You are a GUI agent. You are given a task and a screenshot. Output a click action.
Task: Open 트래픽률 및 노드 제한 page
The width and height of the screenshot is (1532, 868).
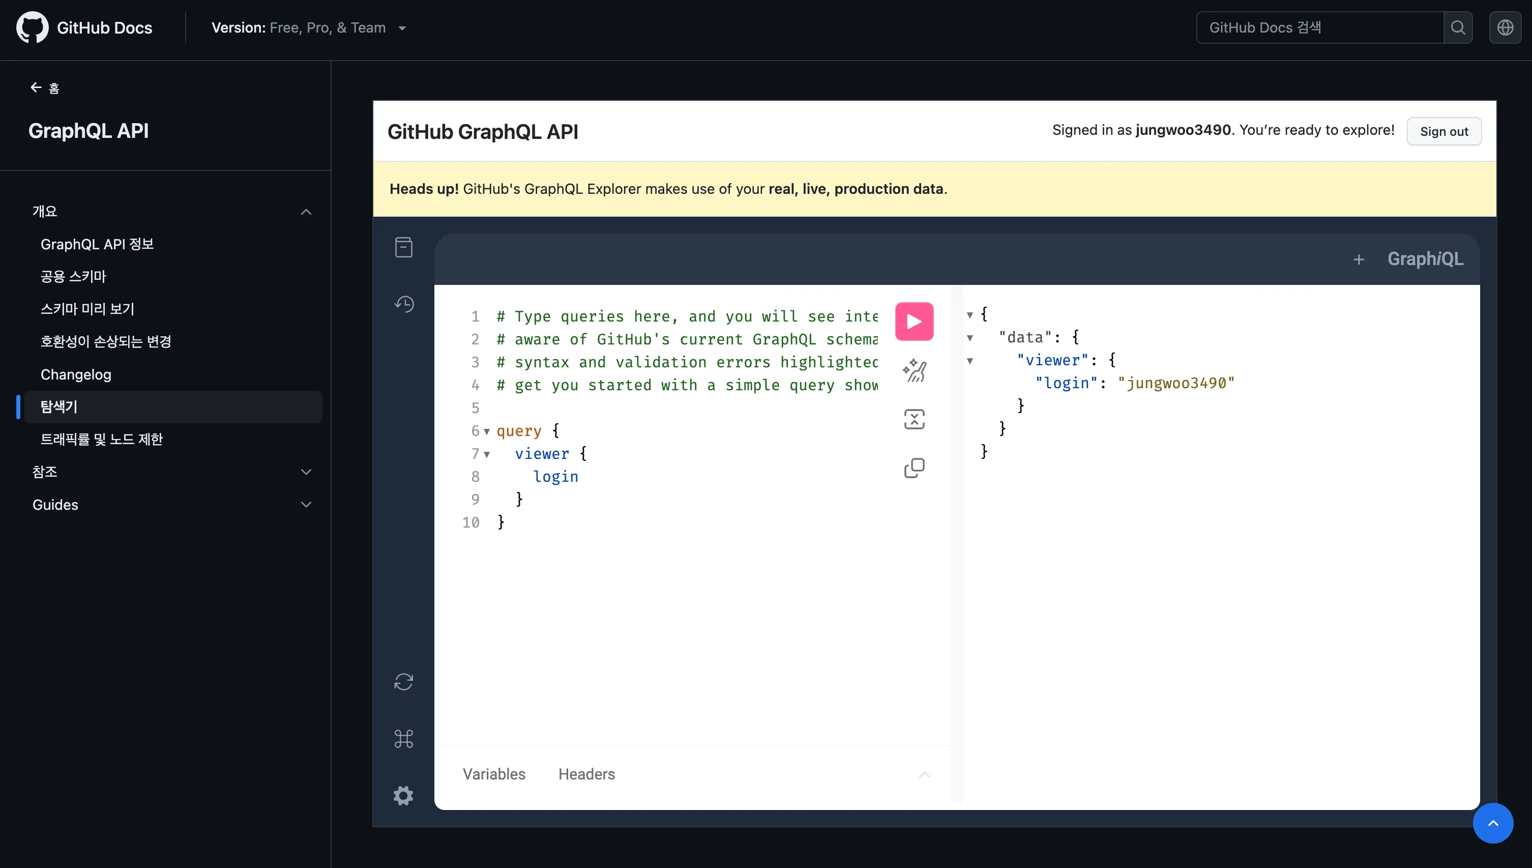point(101,440)
